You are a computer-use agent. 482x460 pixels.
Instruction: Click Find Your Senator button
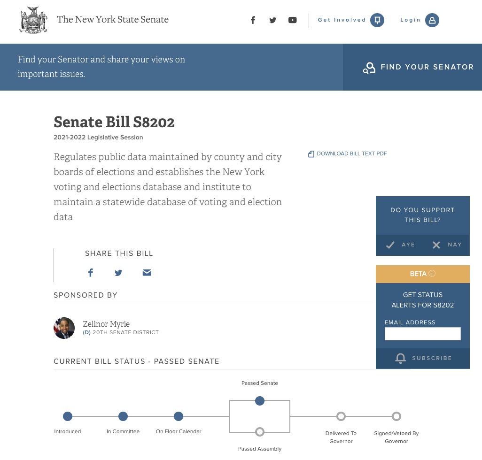coord(418,67)
